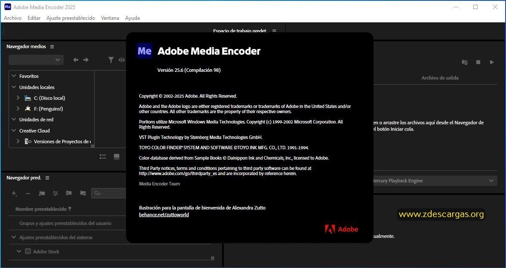
Task: Open the Ayuda menu
Action: pyautogui.click(x=133, y=18)
